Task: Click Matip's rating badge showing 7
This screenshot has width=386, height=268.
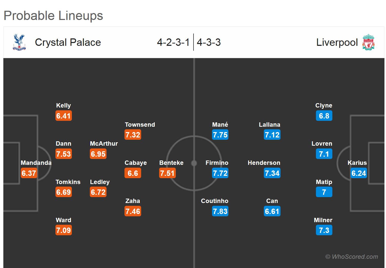Action: click(x=324, y=192)
